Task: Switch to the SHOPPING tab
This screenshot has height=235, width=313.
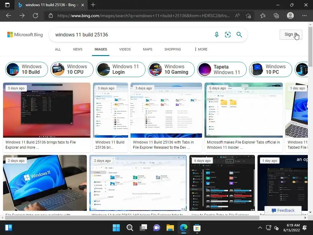Action: point(173,49)
